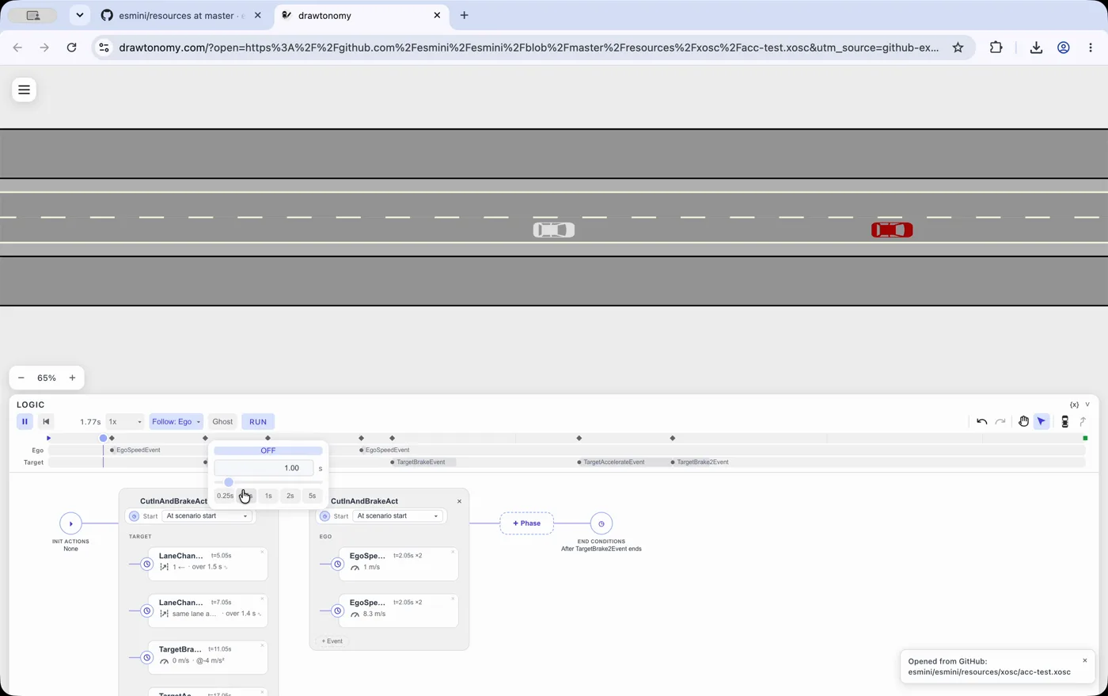The height and width of the screenshot is (696, 1108).
Task: Open the {x} variables panel
Action: coord(1074,405)
